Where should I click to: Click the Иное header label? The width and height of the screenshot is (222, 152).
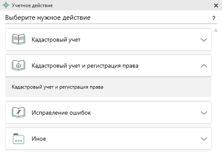(39, 139)
